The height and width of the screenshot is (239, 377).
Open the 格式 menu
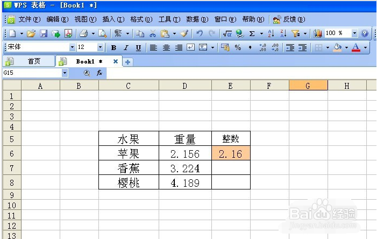point(141,19)
